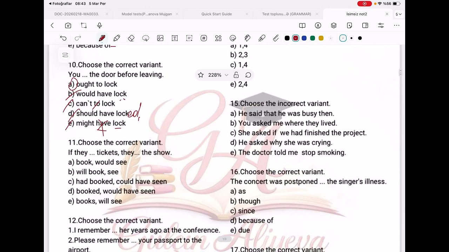Open the hashtag tag tool

coord(204,38)
